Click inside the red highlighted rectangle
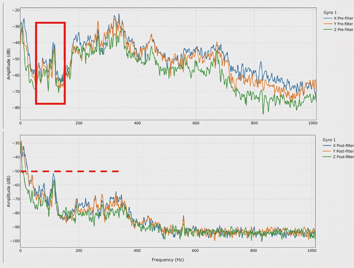The width and height of the screenshot is (354, 268). 50,63
